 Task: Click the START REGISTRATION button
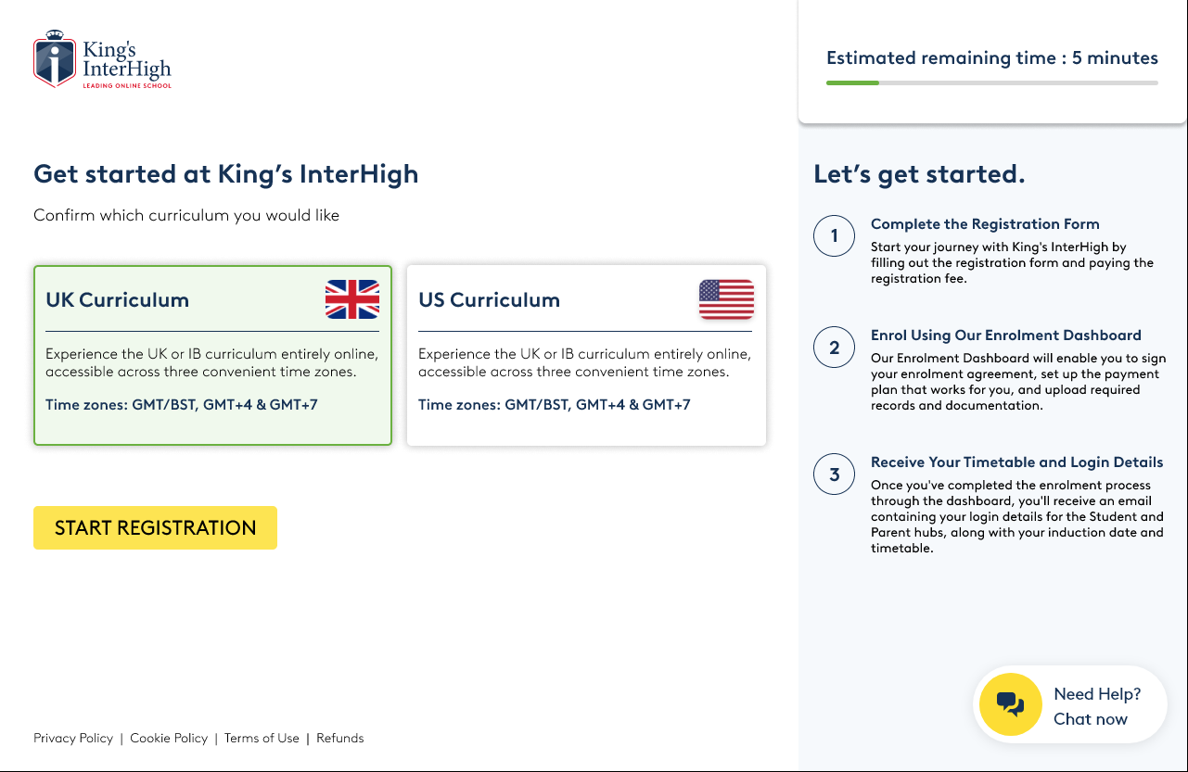point(155,527)
